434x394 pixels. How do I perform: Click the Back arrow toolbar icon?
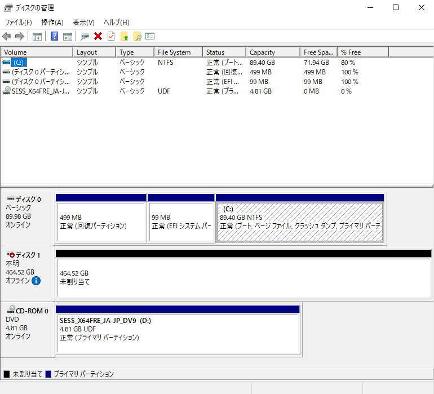7,36
